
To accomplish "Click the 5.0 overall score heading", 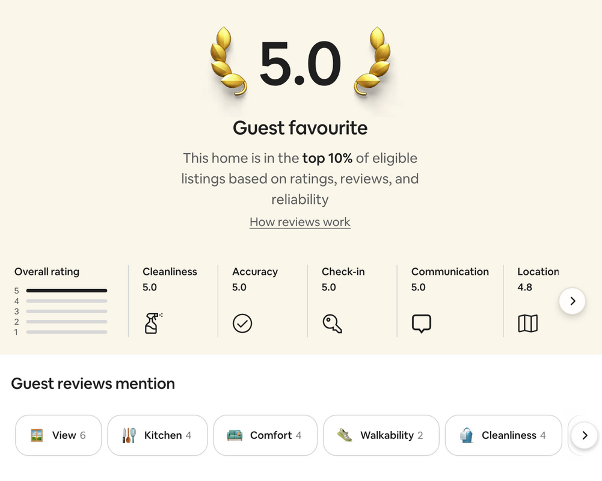I will pos(300,63).
